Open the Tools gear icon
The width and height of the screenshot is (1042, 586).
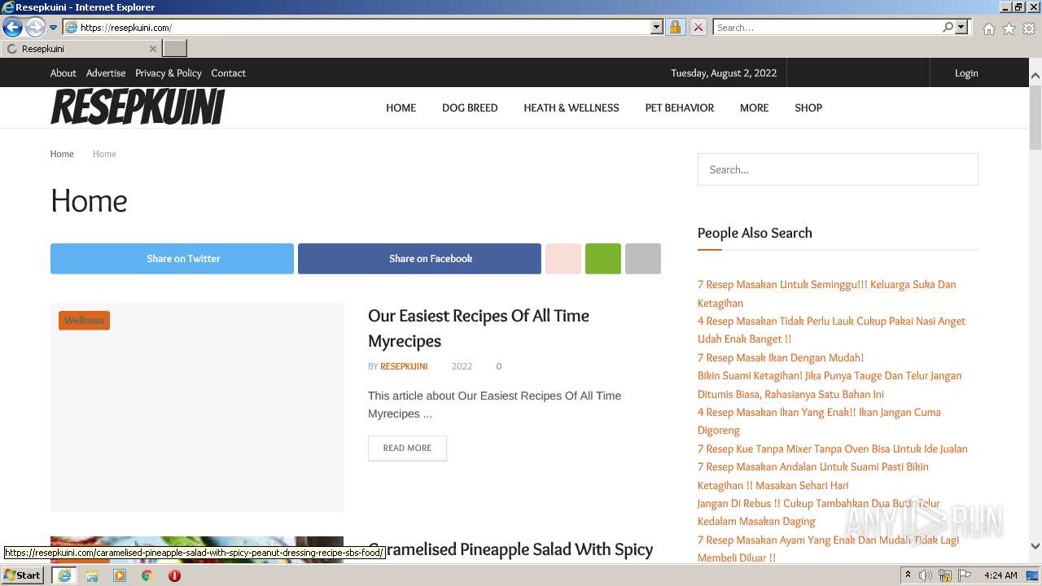(x=1029, y=28)
